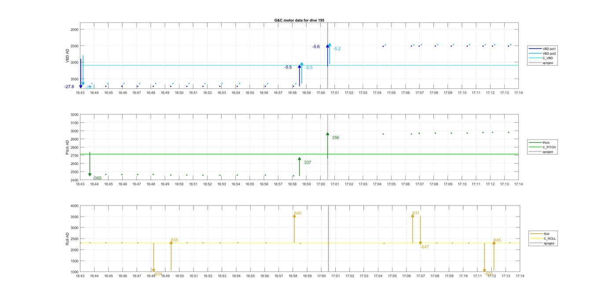Click the "2000" y-tick in VBD plot
Viewport: 616px width, 305px height.
[74, 29]
